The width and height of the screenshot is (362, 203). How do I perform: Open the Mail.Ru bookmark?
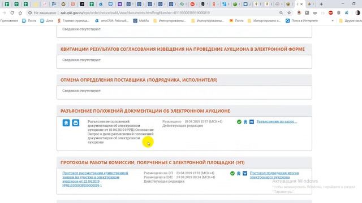[141, 21]
